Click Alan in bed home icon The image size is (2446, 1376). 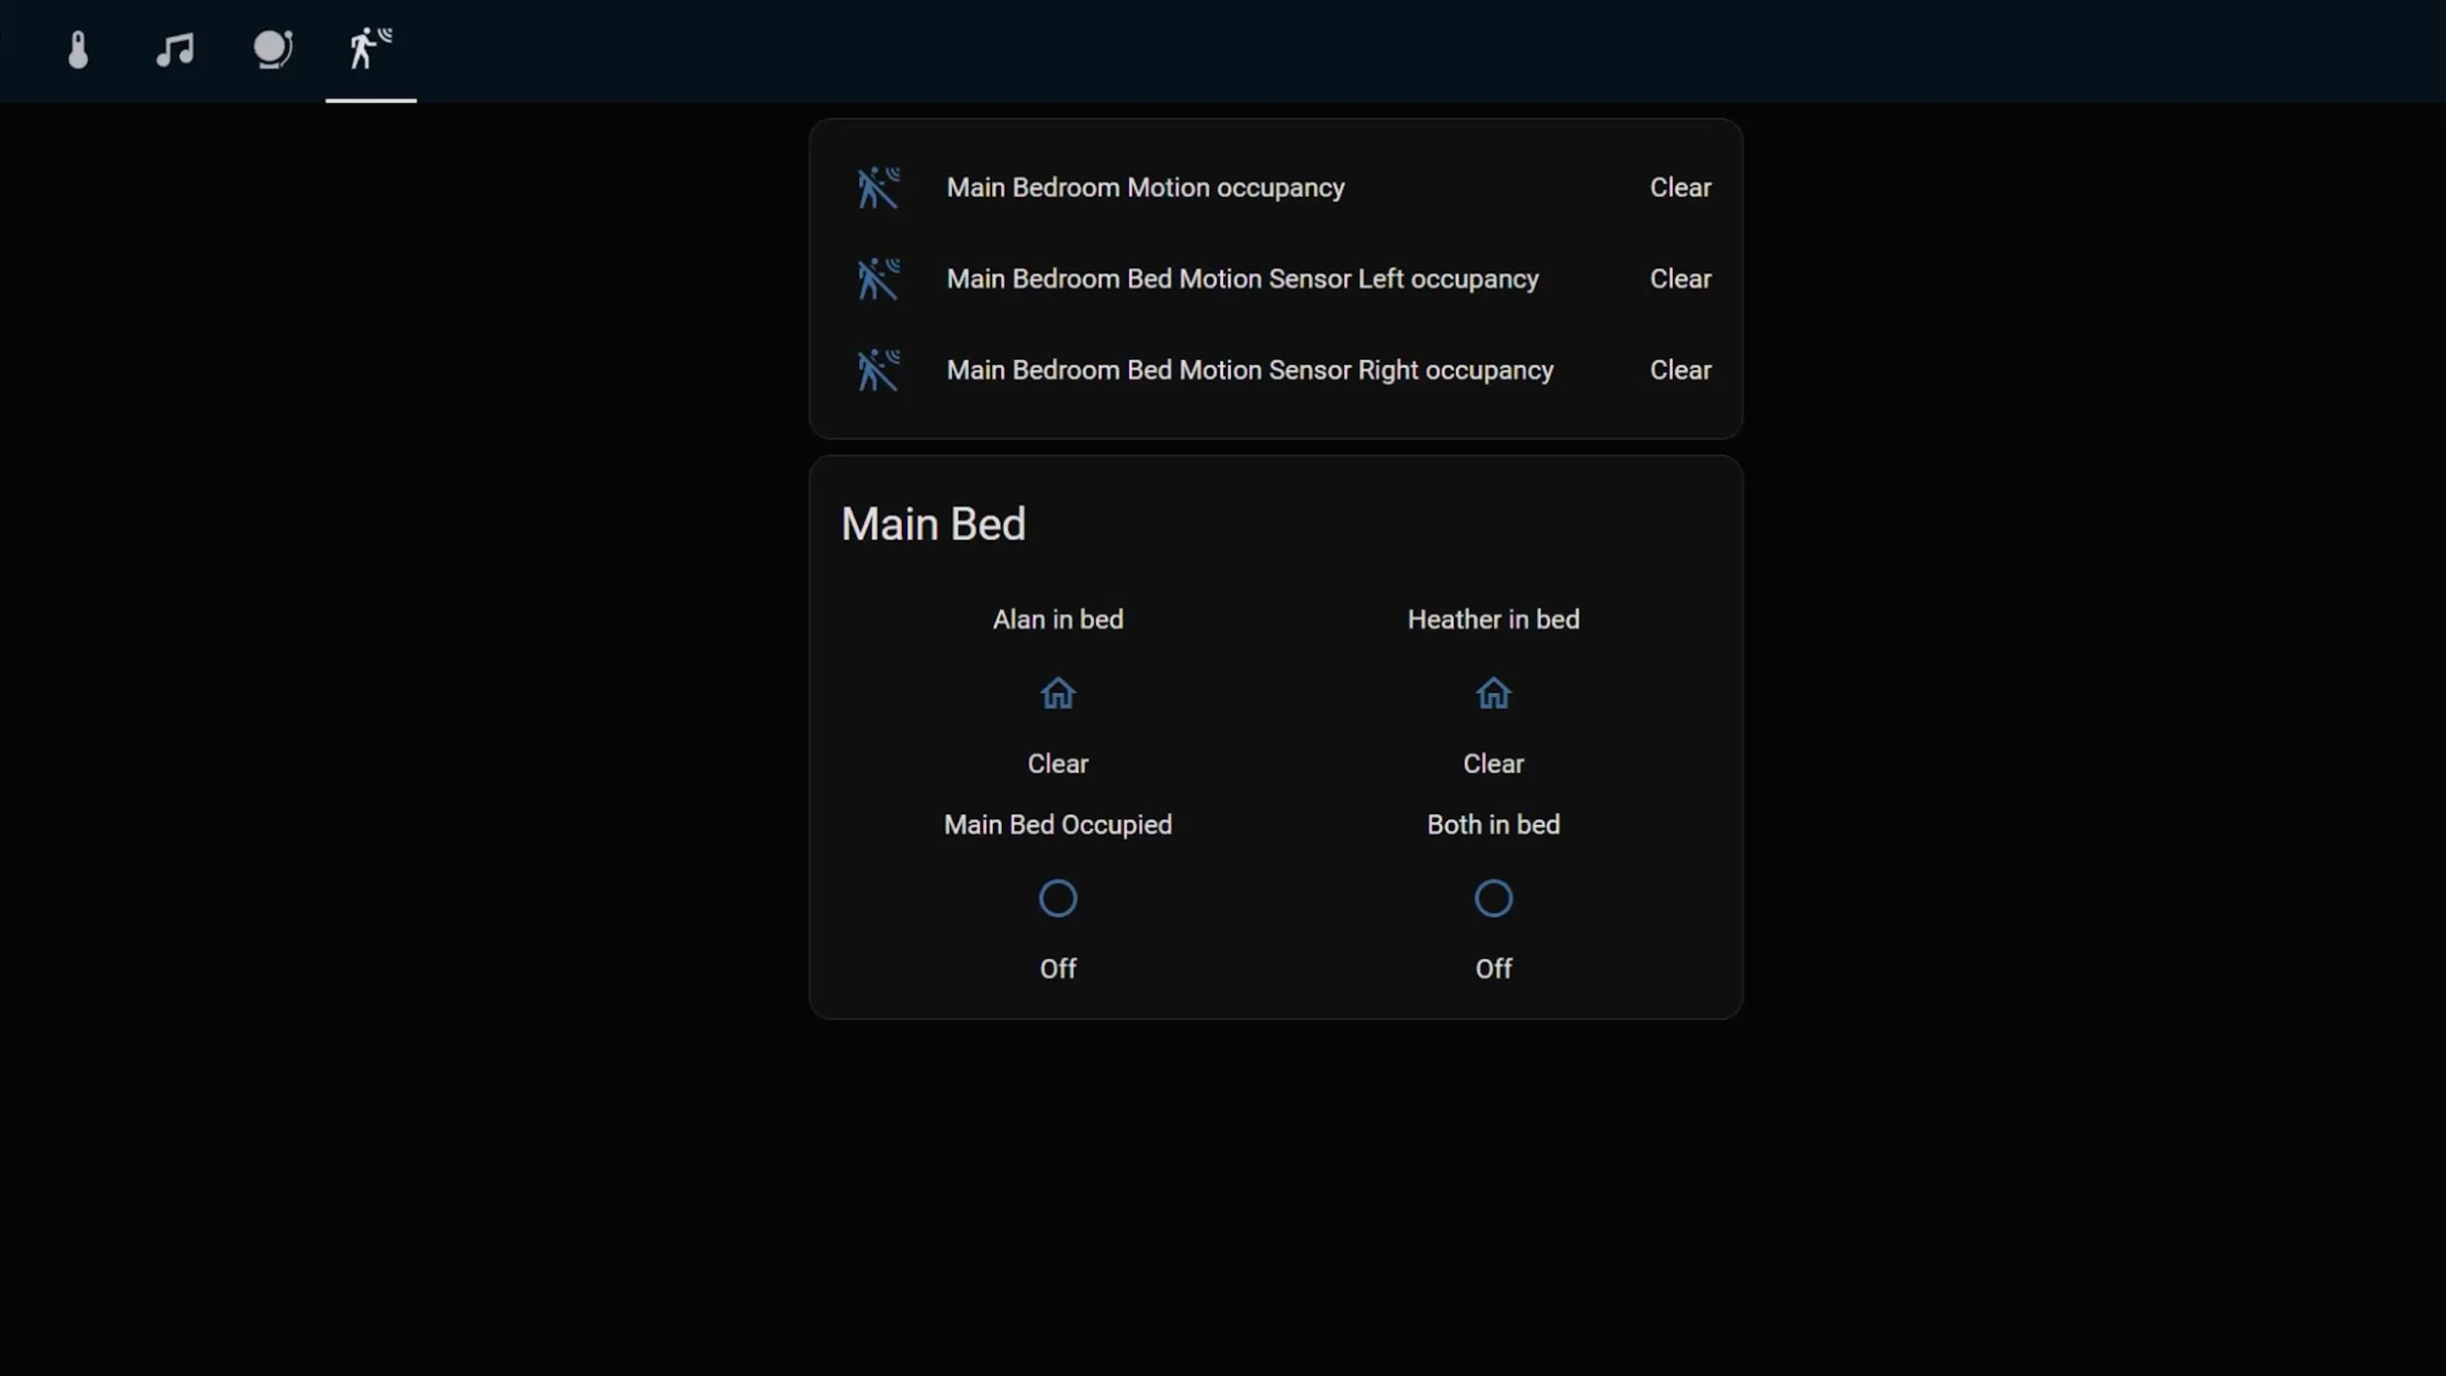[x=1058, y=694]
